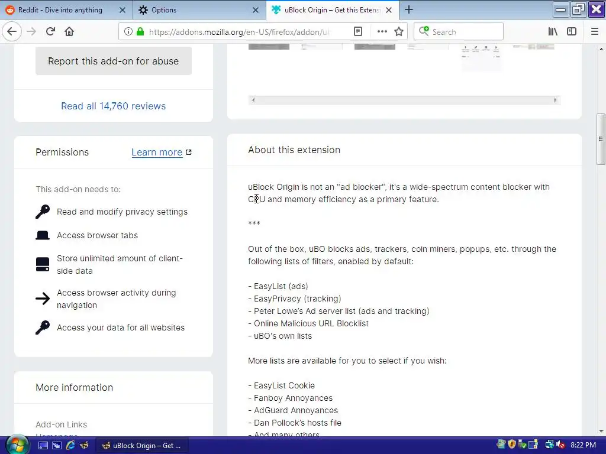Select the uBlock Origin add-on tab
606x454 pixels.
(x=333, y=10)
